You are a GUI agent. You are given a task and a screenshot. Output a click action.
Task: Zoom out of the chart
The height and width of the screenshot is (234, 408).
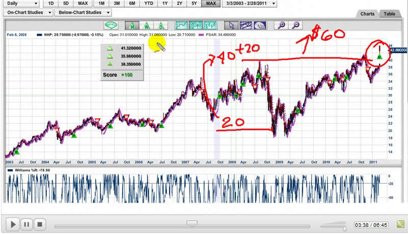[x=295, y=25]
